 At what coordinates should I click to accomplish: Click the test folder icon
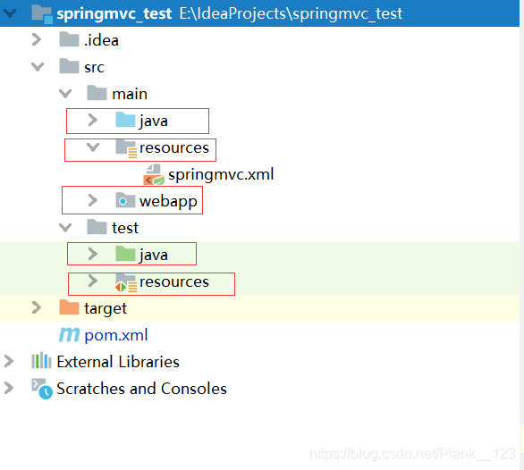[x=97, y=227]
